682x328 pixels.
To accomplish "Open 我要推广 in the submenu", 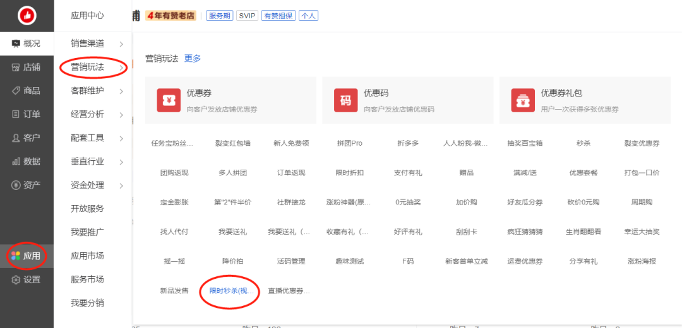I will point(87,232).
